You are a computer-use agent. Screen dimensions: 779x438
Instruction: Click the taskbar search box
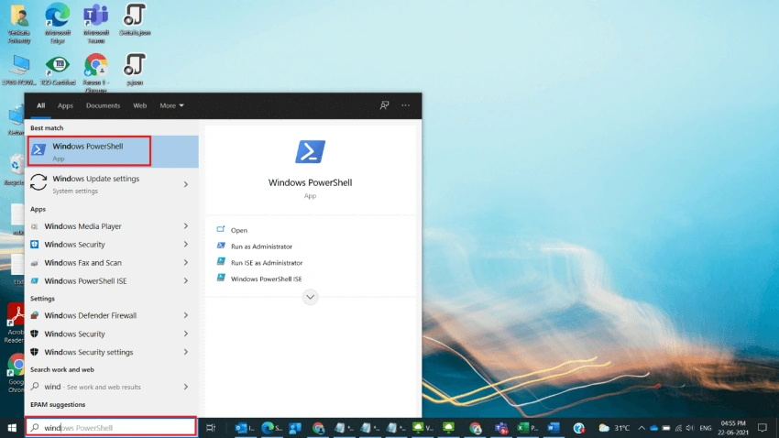click(111, 427)
